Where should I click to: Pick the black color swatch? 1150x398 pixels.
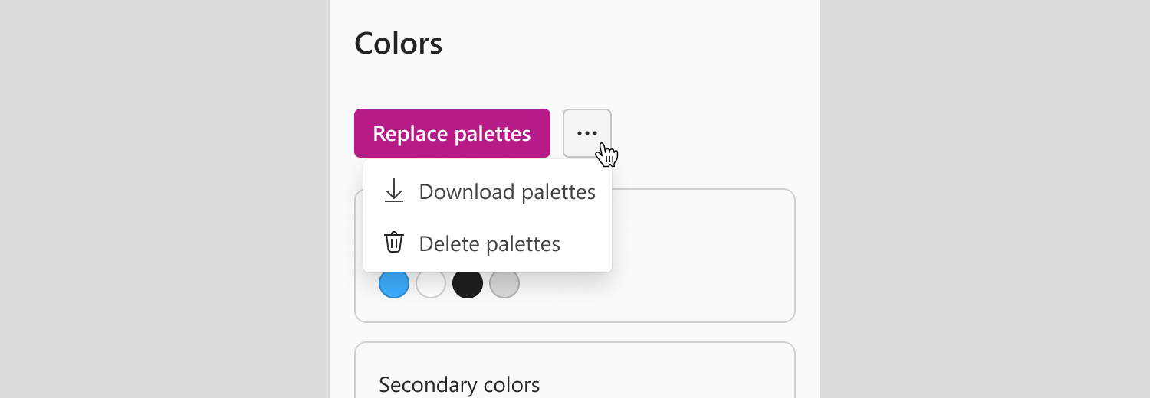pyautogui.click(x=468, y=284)
